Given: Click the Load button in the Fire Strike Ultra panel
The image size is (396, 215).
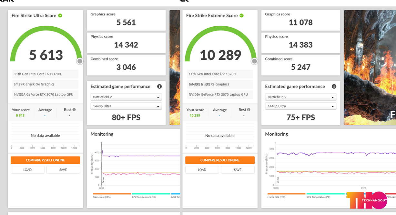Looking at the screenshot, I should tap(27, 170).
